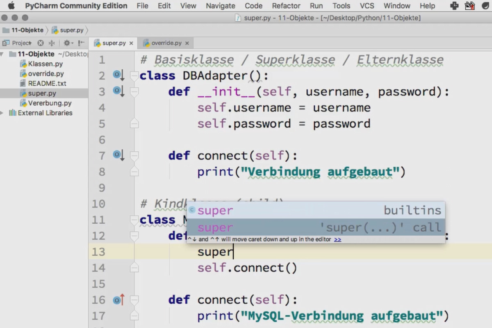The width and height of the screenshot is (492, 328).
Task: Collapse the 11-Objekte folder arrow
Action: point(2,54)
